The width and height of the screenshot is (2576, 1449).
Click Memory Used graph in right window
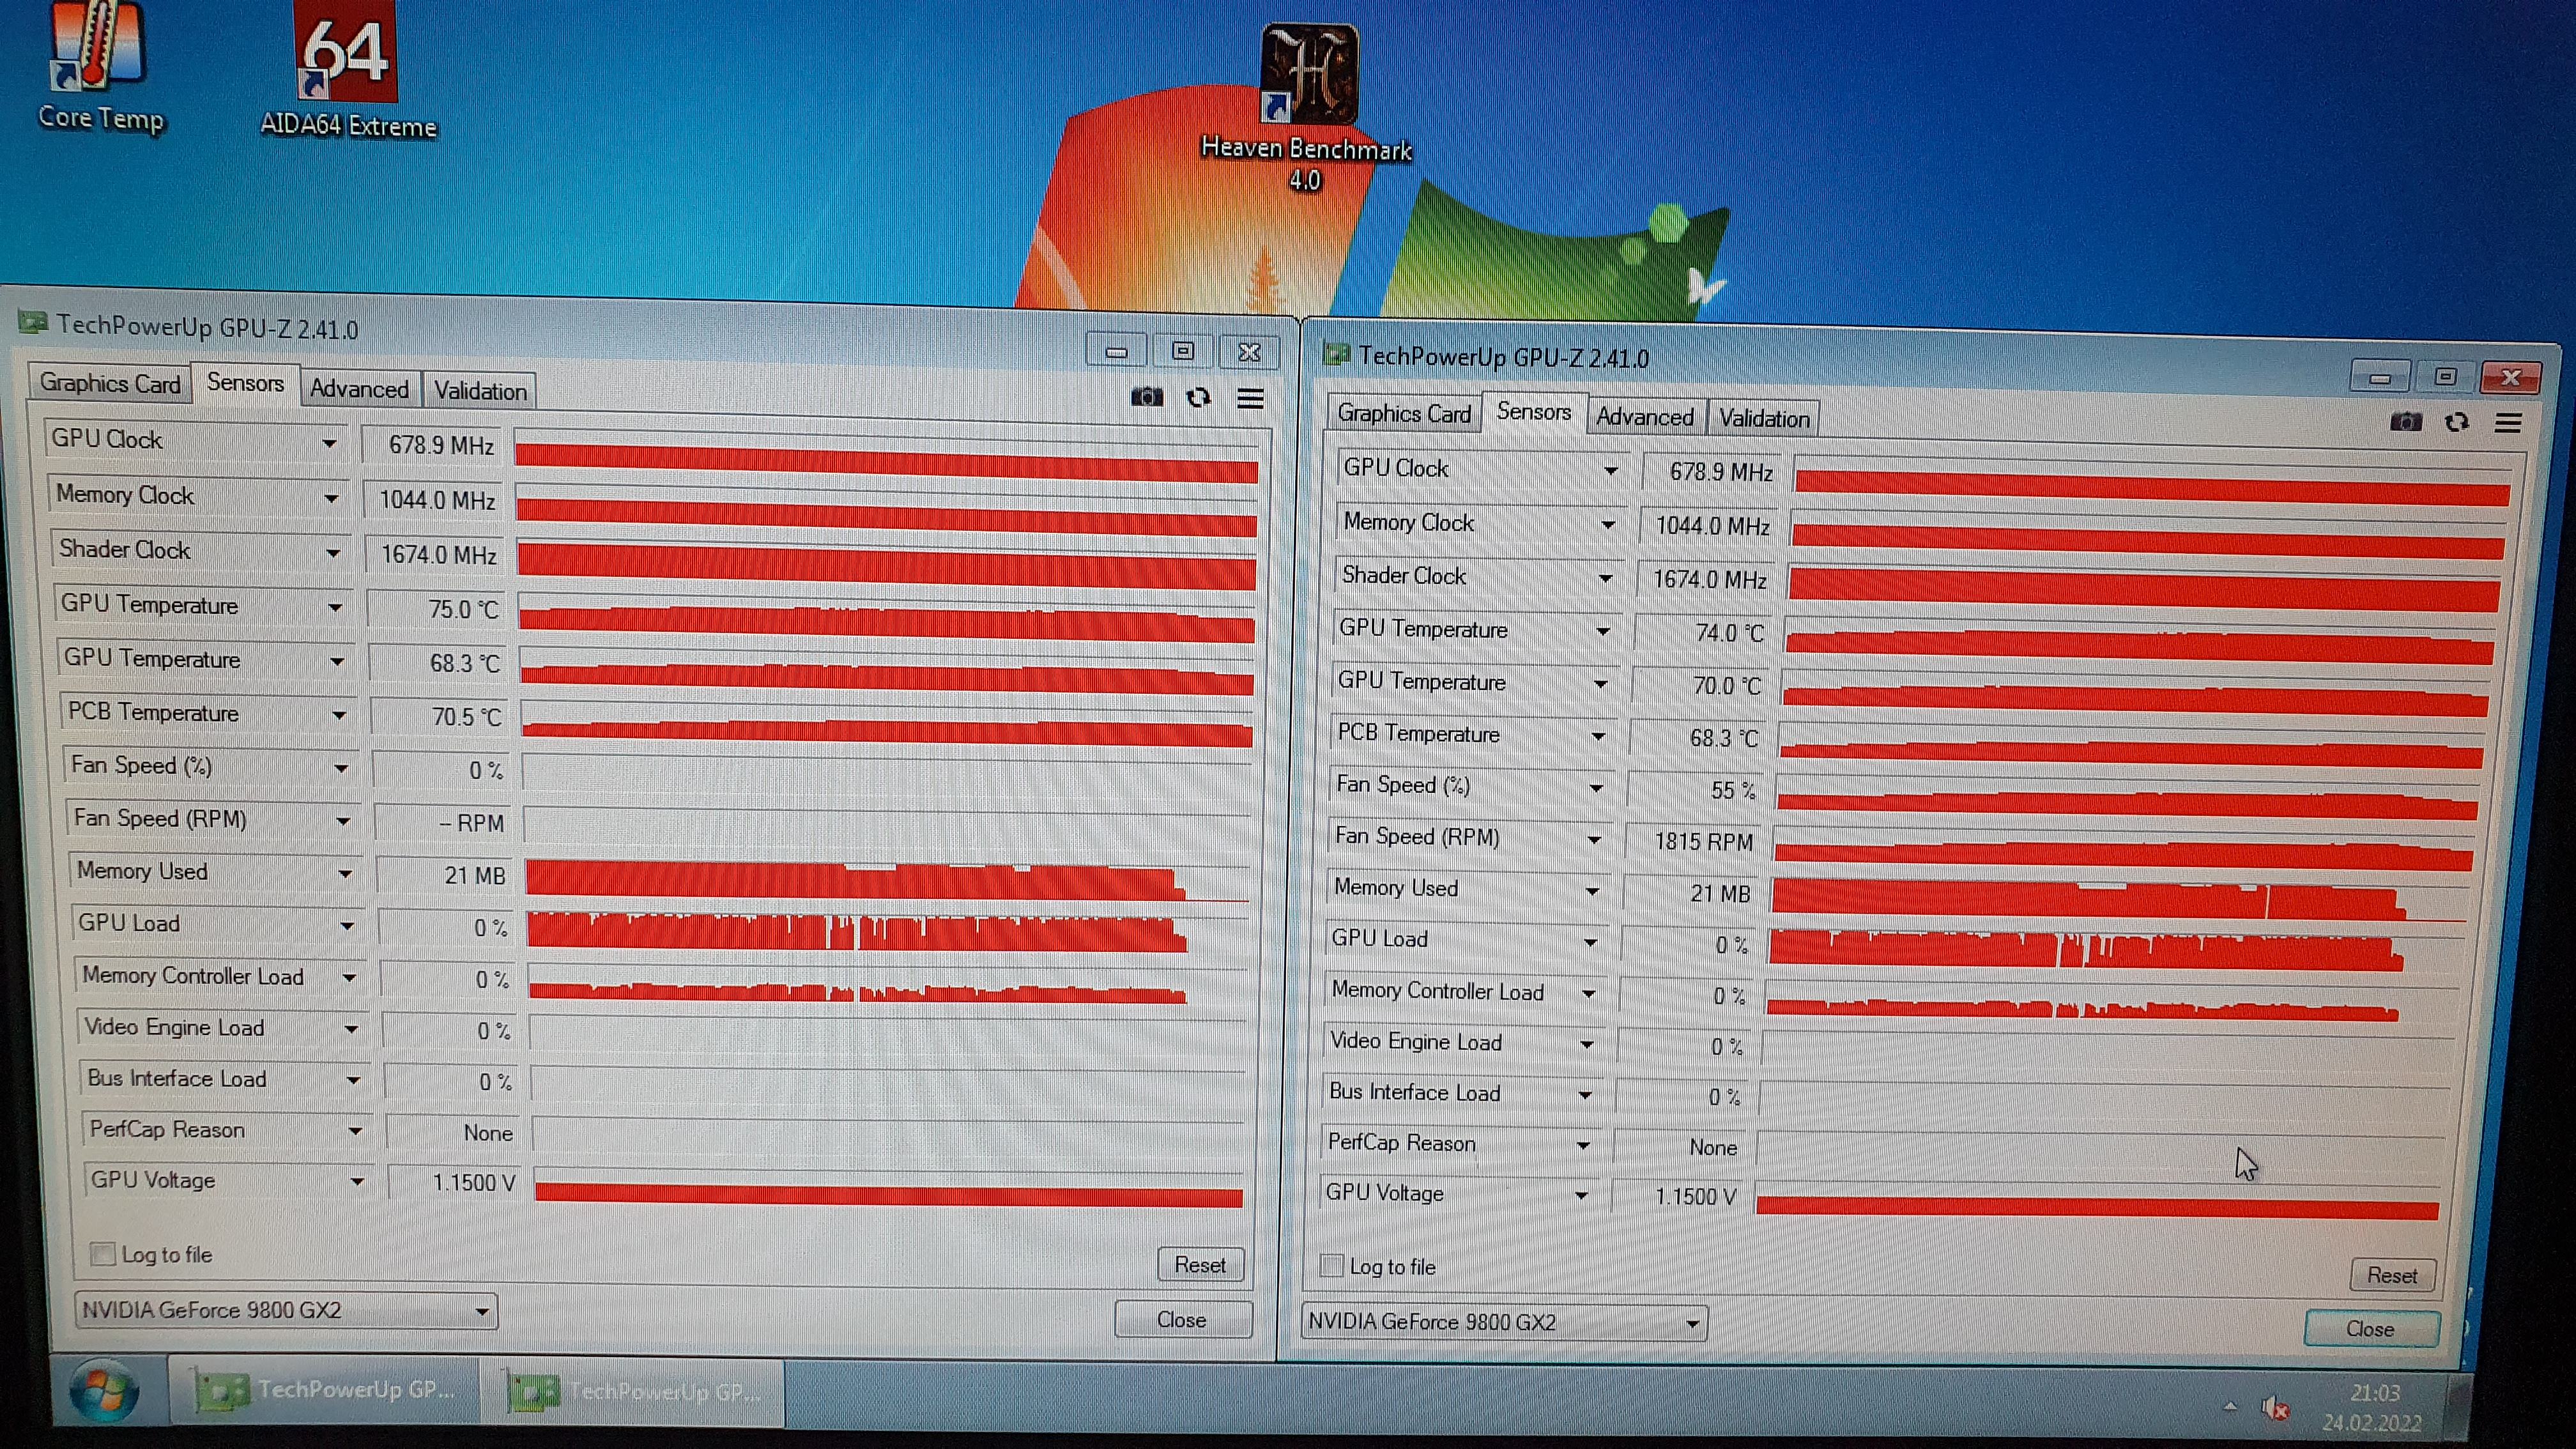tap(2118, 900)
